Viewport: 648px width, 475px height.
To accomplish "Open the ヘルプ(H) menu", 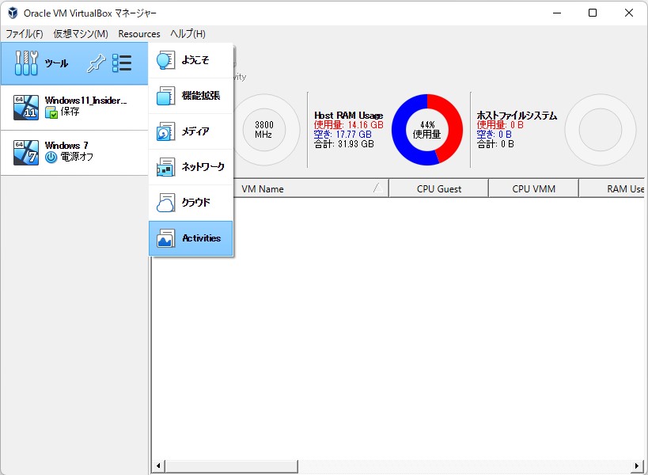I will (x=188, y=34).
